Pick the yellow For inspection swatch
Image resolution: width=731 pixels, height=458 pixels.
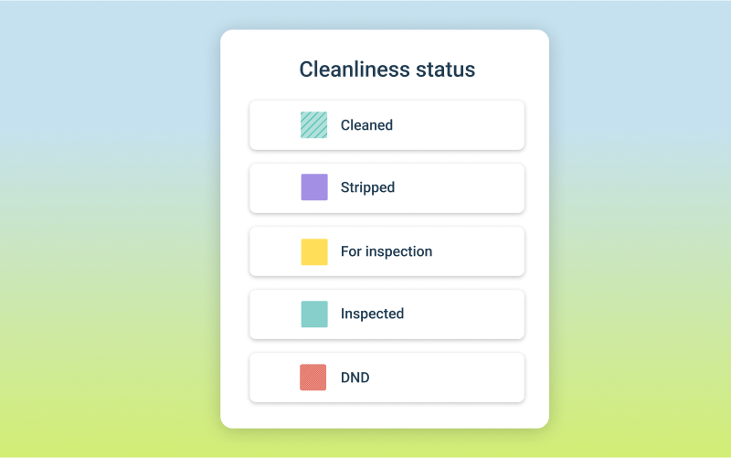(314, 251)
